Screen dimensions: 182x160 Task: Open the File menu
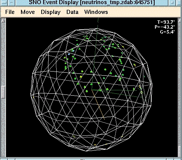click(10, 12)
